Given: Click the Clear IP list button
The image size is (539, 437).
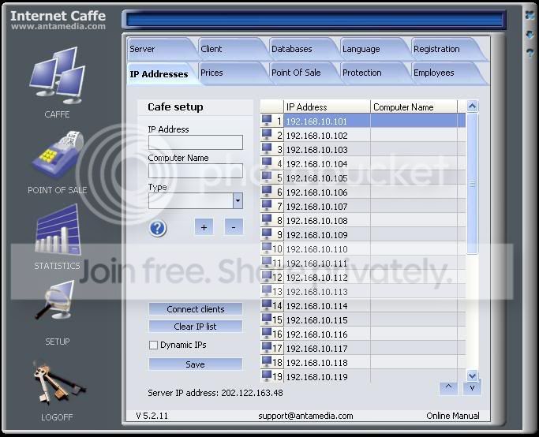Looking at the screenshot, I should click(196, 327).
